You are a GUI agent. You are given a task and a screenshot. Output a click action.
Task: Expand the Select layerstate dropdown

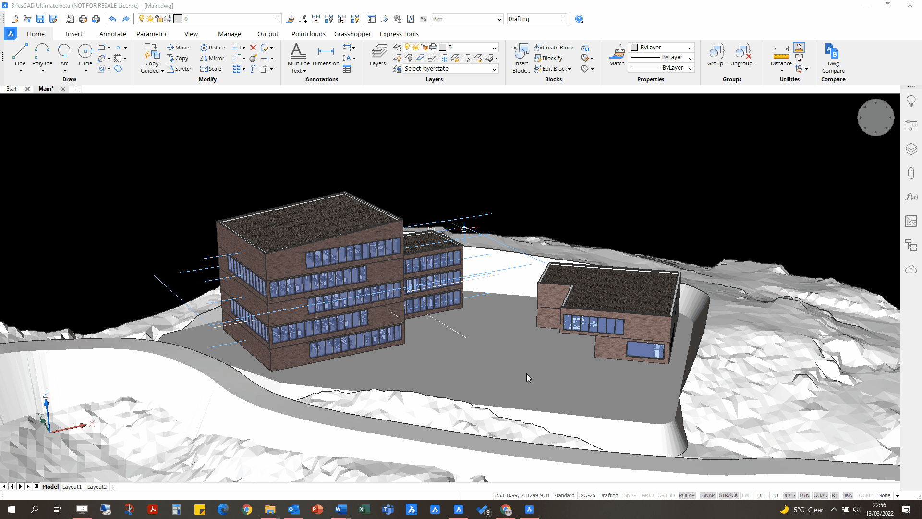point(494,69)
